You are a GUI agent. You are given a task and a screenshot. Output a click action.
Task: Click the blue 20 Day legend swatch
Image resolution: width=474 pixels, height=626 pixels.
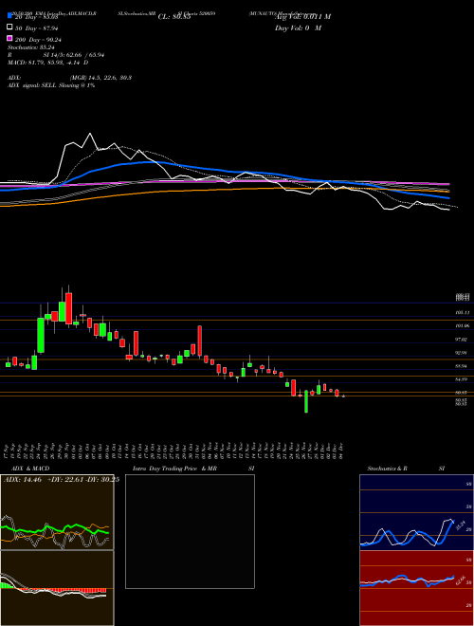click(x=10, y=15)
